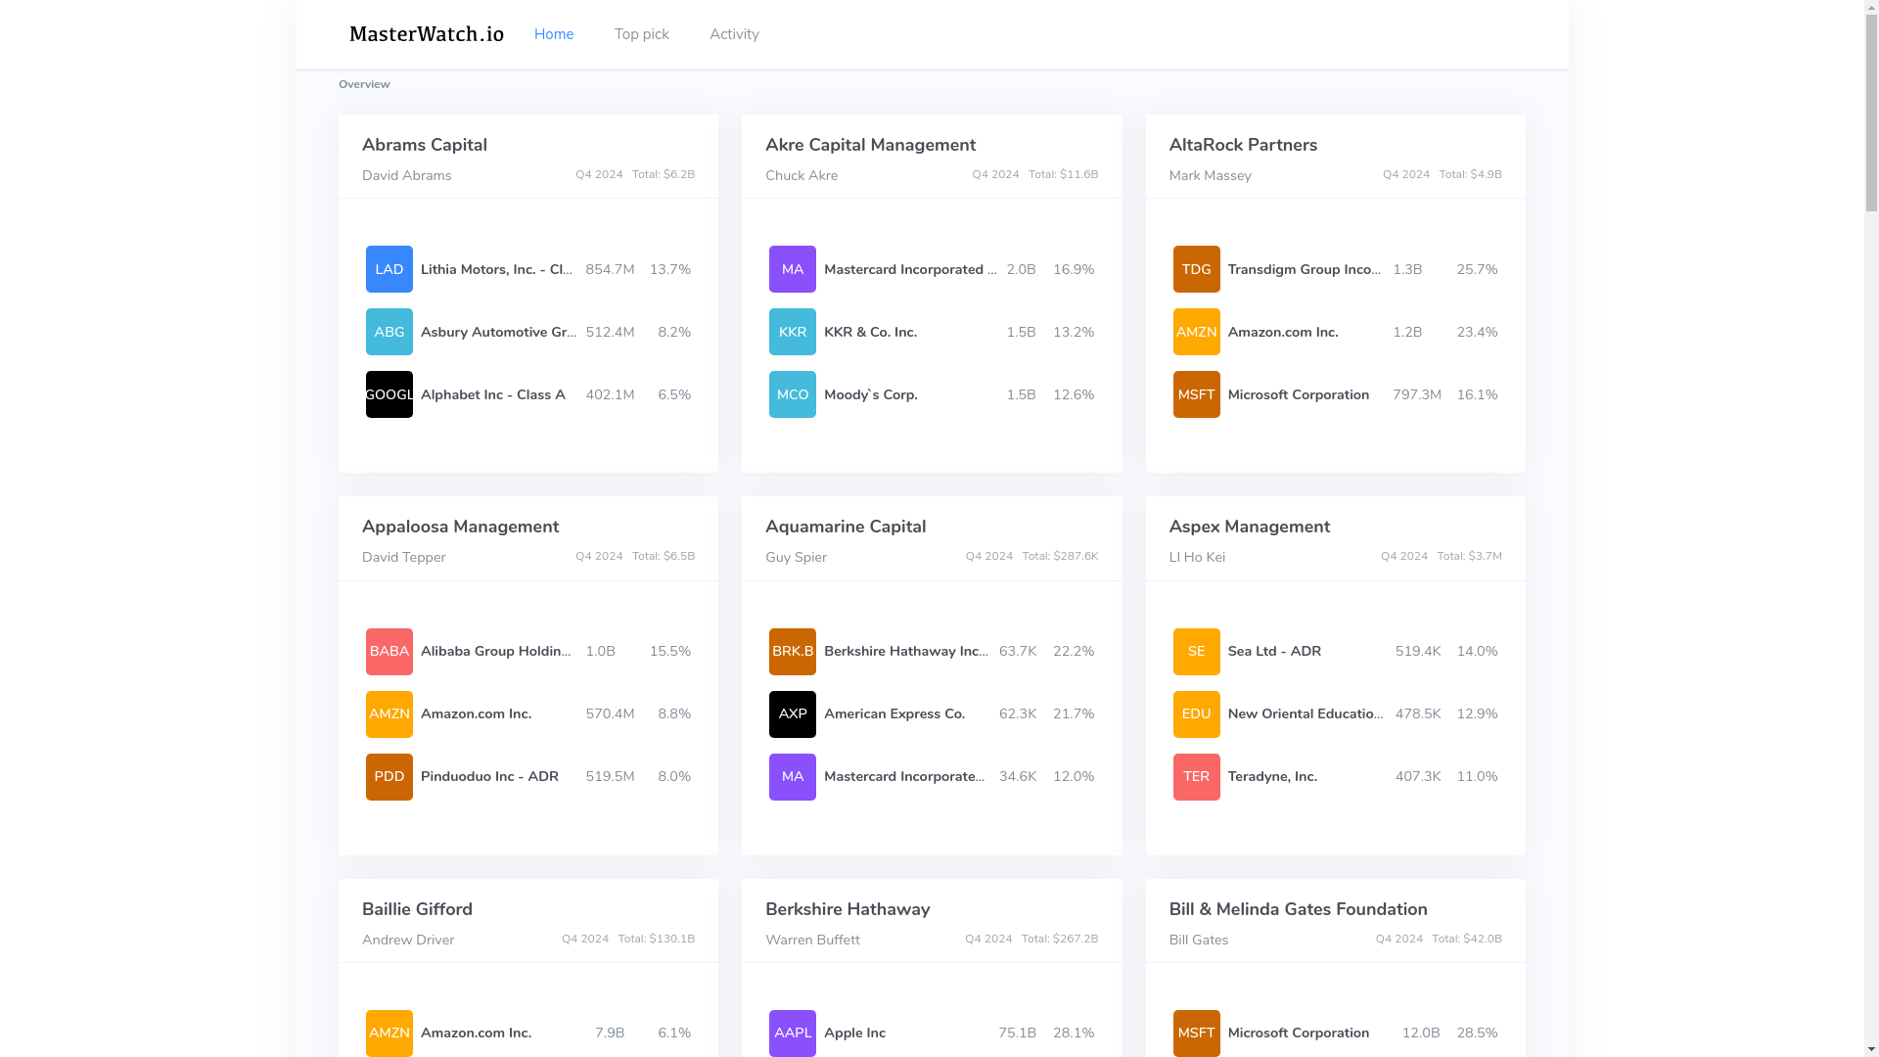Screen dimensions: 1879x1057
Task: Click the Pinduoduo Inc - ADR name
Action: click(489, 777)
